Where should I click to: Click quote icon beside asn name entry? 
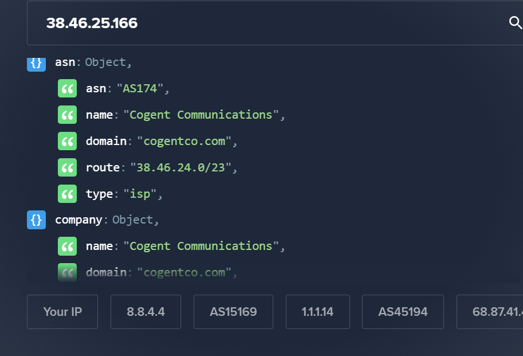point(68,115)
